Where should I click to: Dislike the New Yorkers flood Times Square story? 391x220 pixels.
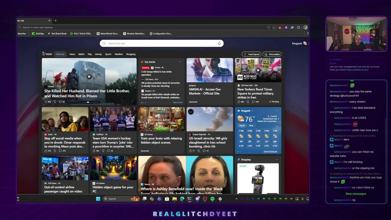coord(248,101)
